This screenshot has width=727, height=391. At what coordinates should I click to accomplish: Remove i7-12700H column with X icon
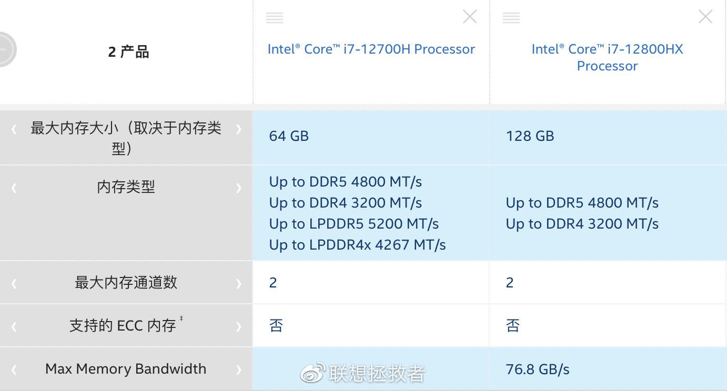[x=470, y=17]
